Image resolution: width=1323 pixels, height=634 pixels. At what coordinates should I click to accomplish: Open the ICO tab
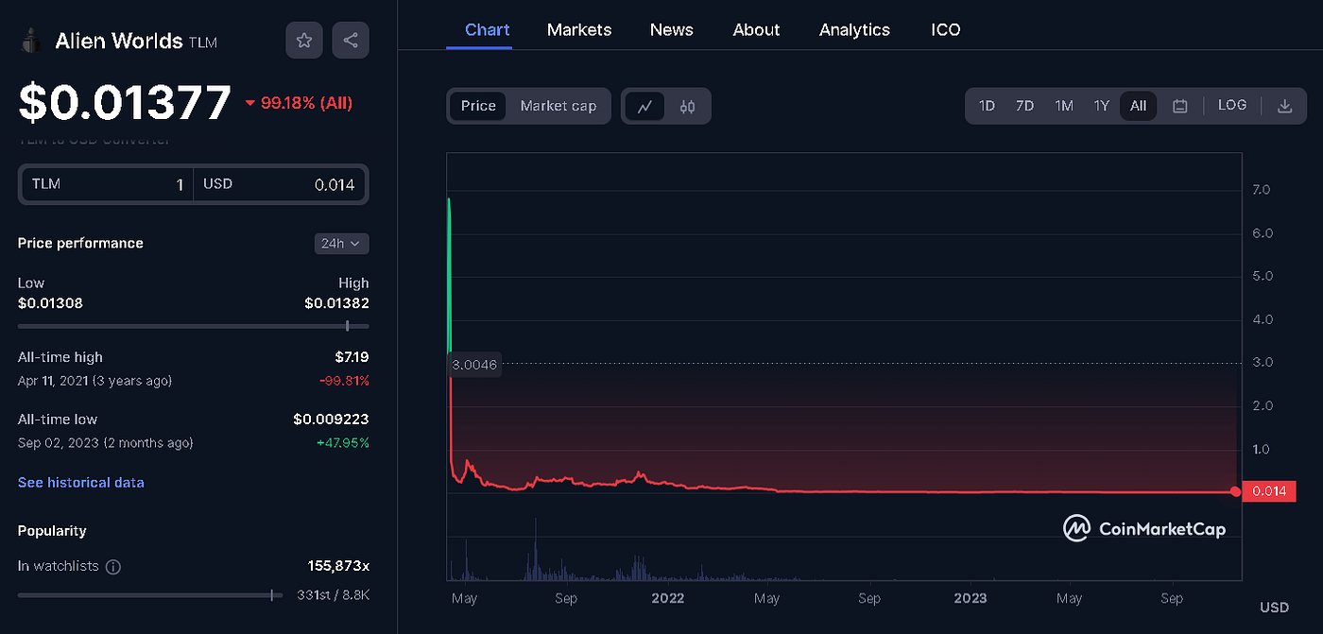pyautogui.click(x=946, y=29)
